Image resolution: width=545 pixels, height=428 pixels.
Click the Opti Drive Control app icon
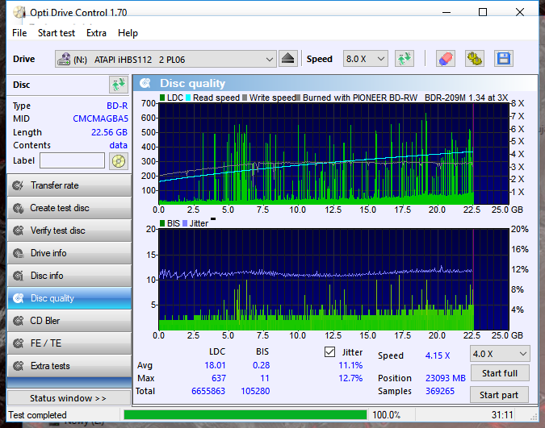(x=19, y=13)
